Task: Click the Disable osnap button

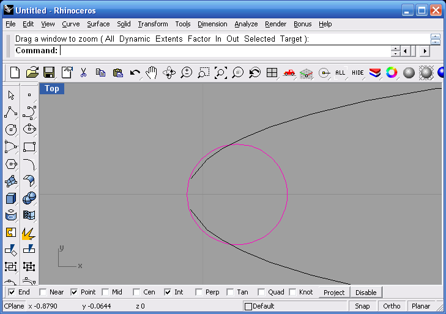Action: [x=366, y=293]
